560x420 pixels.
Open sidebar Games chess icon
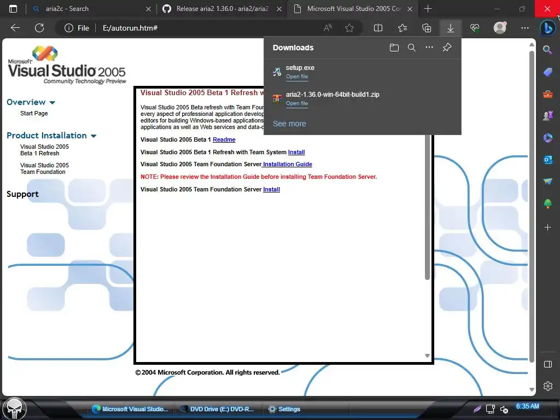[547, 116]
